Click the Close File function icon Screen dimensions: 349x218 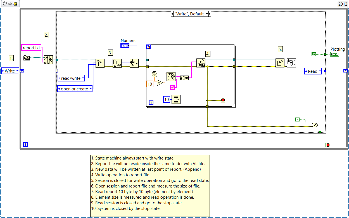[x=280, y=63]
